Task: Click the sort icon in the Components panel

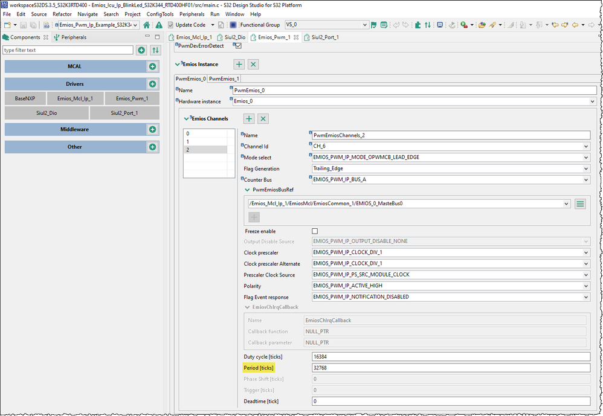Action: [x=156, y=50]
